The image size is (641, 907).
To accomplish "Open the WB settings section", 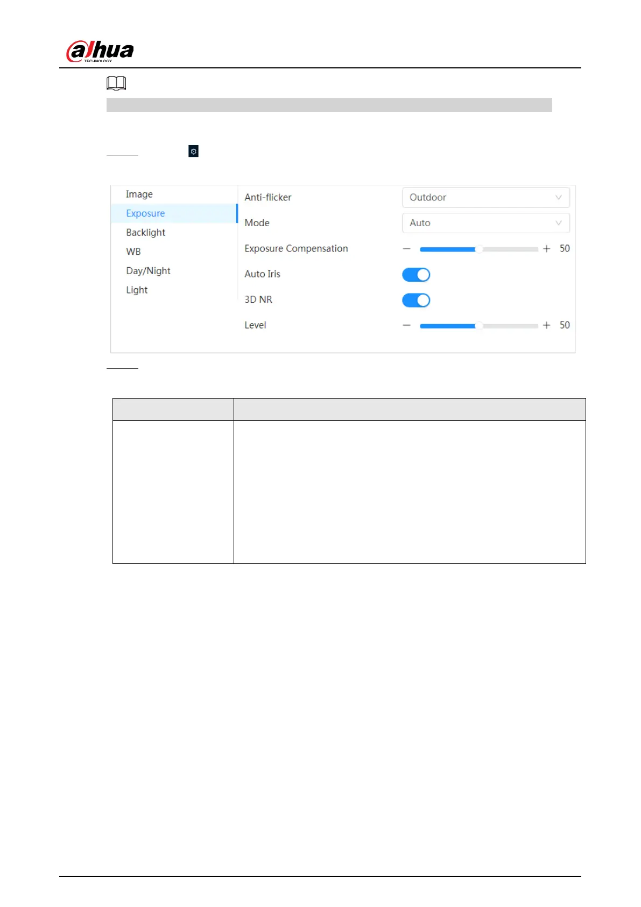I will tap(133, 252).
